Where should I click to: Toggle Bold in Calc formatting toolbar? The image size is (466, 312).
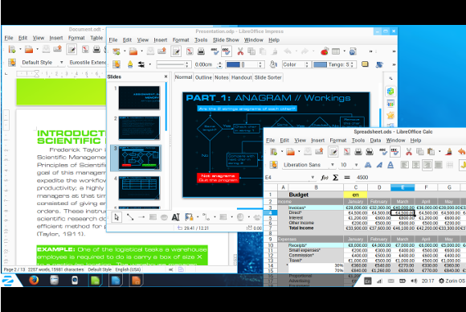point(368,165)
